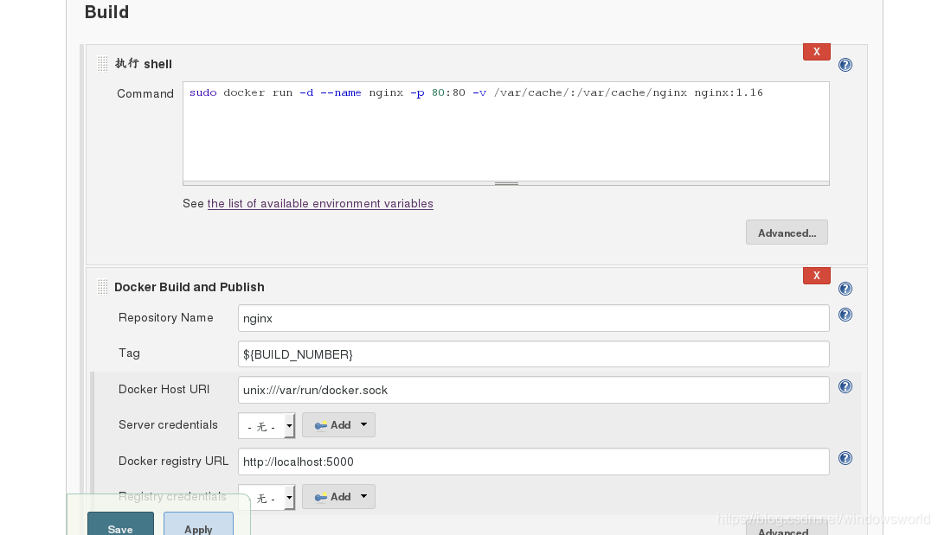Screen dimensions: 938x535
Task: Click the 'Repository Name' label
Action: click(165, 317)
